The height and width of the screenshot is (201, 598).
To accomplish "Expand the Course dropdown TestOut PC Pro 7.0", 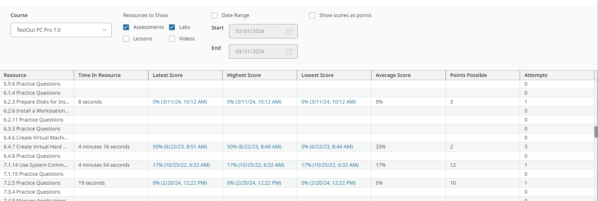I will pos(61,30).
